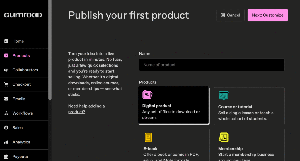Click the Analytics bar chart icon
Screen dimensions: 300x161
point(6,142)
